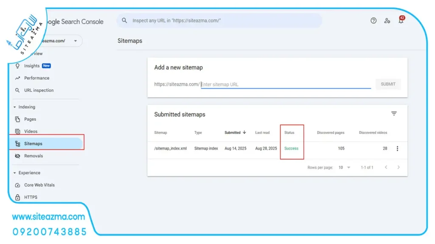Go to next page arrow in sitemaps table
This screenshot has width=435, height=244.
click(x=398, y=167)
